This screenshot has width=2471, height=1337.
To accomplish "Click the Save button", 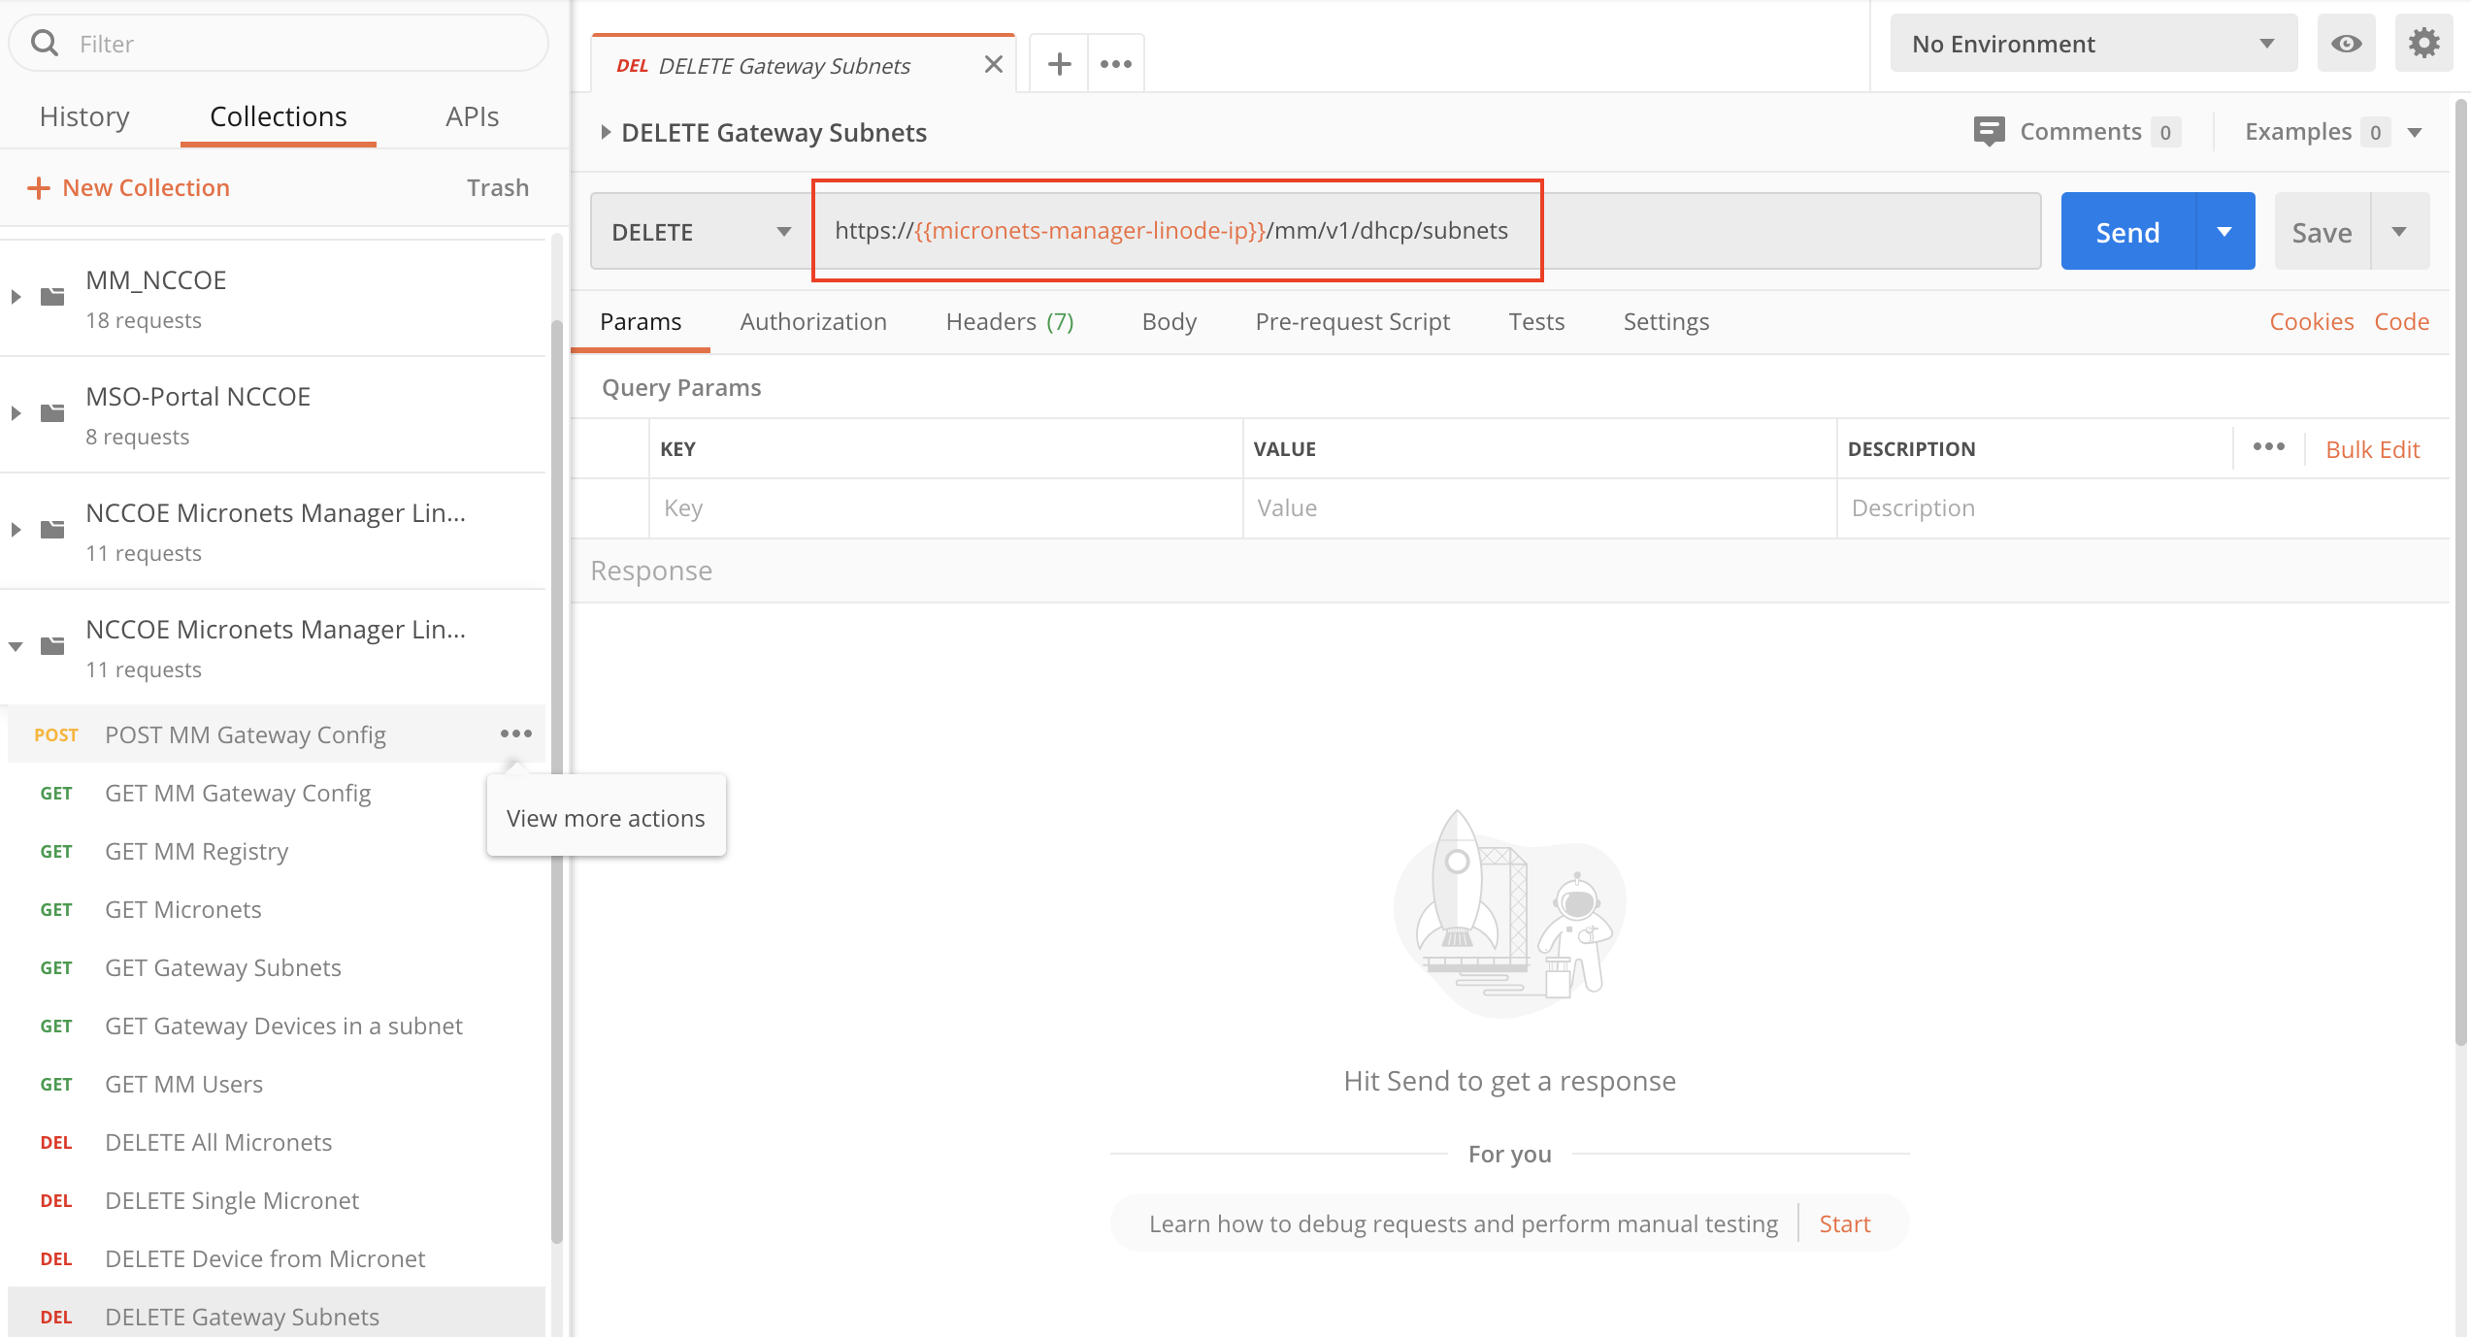I will coord(2322,232).
